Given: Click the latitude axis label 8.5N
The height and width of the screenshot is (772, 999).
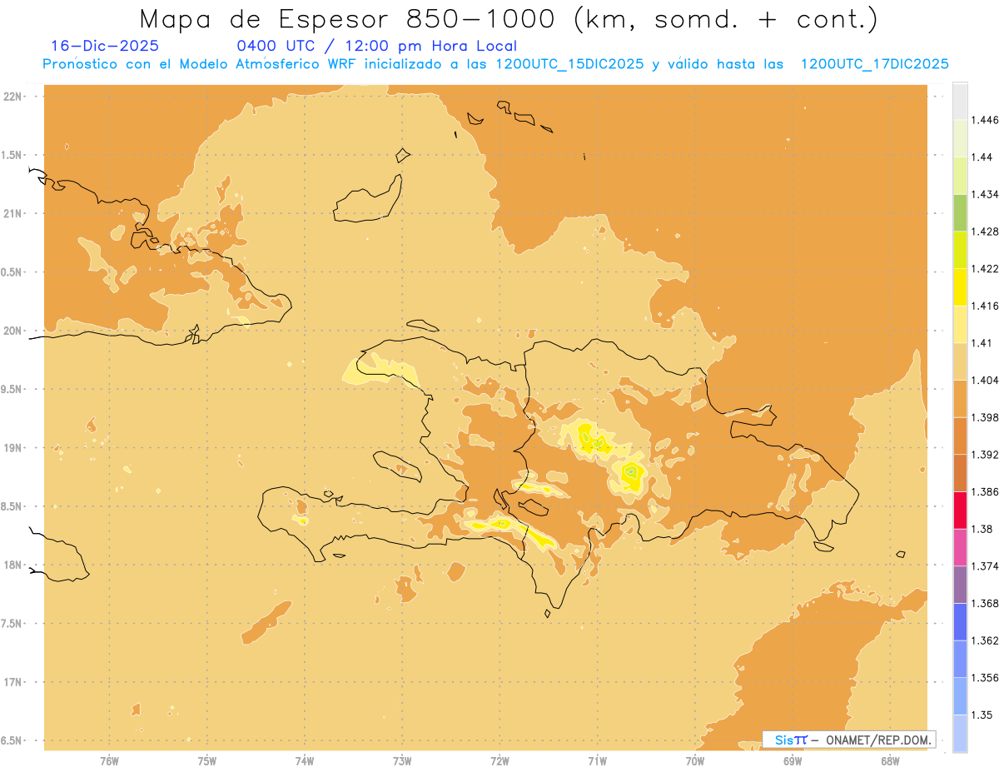Looking at the screenshot, I should (12, 506).
